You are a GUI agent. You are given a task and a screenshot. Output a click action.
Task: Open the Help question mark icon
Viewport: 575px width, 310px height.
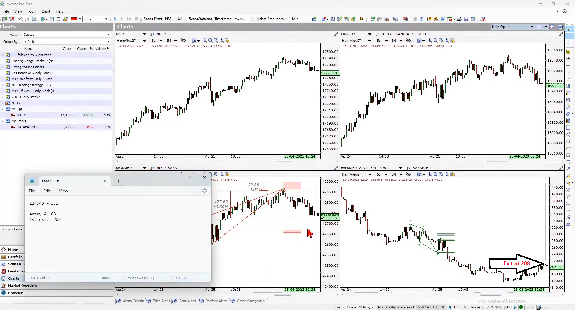pyautogui.click(x=443, y=19)
